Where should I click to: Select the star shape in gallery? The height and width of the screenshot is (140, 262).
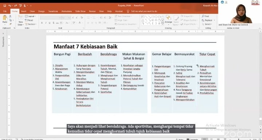coord(159,24)
